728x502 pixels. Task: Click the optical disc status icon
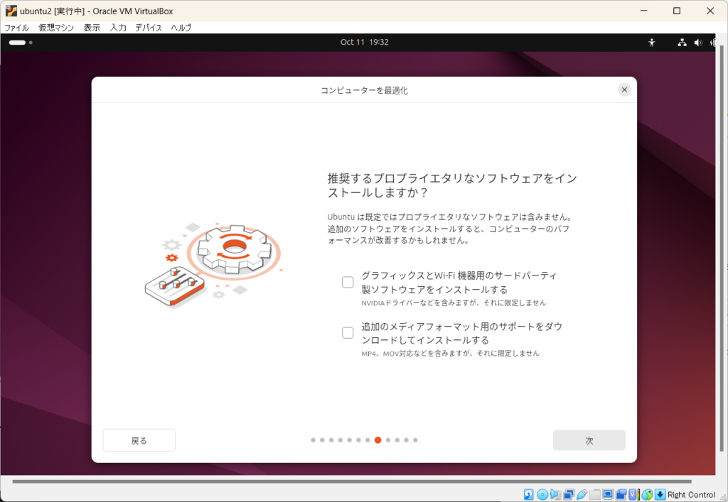point(542,495)
